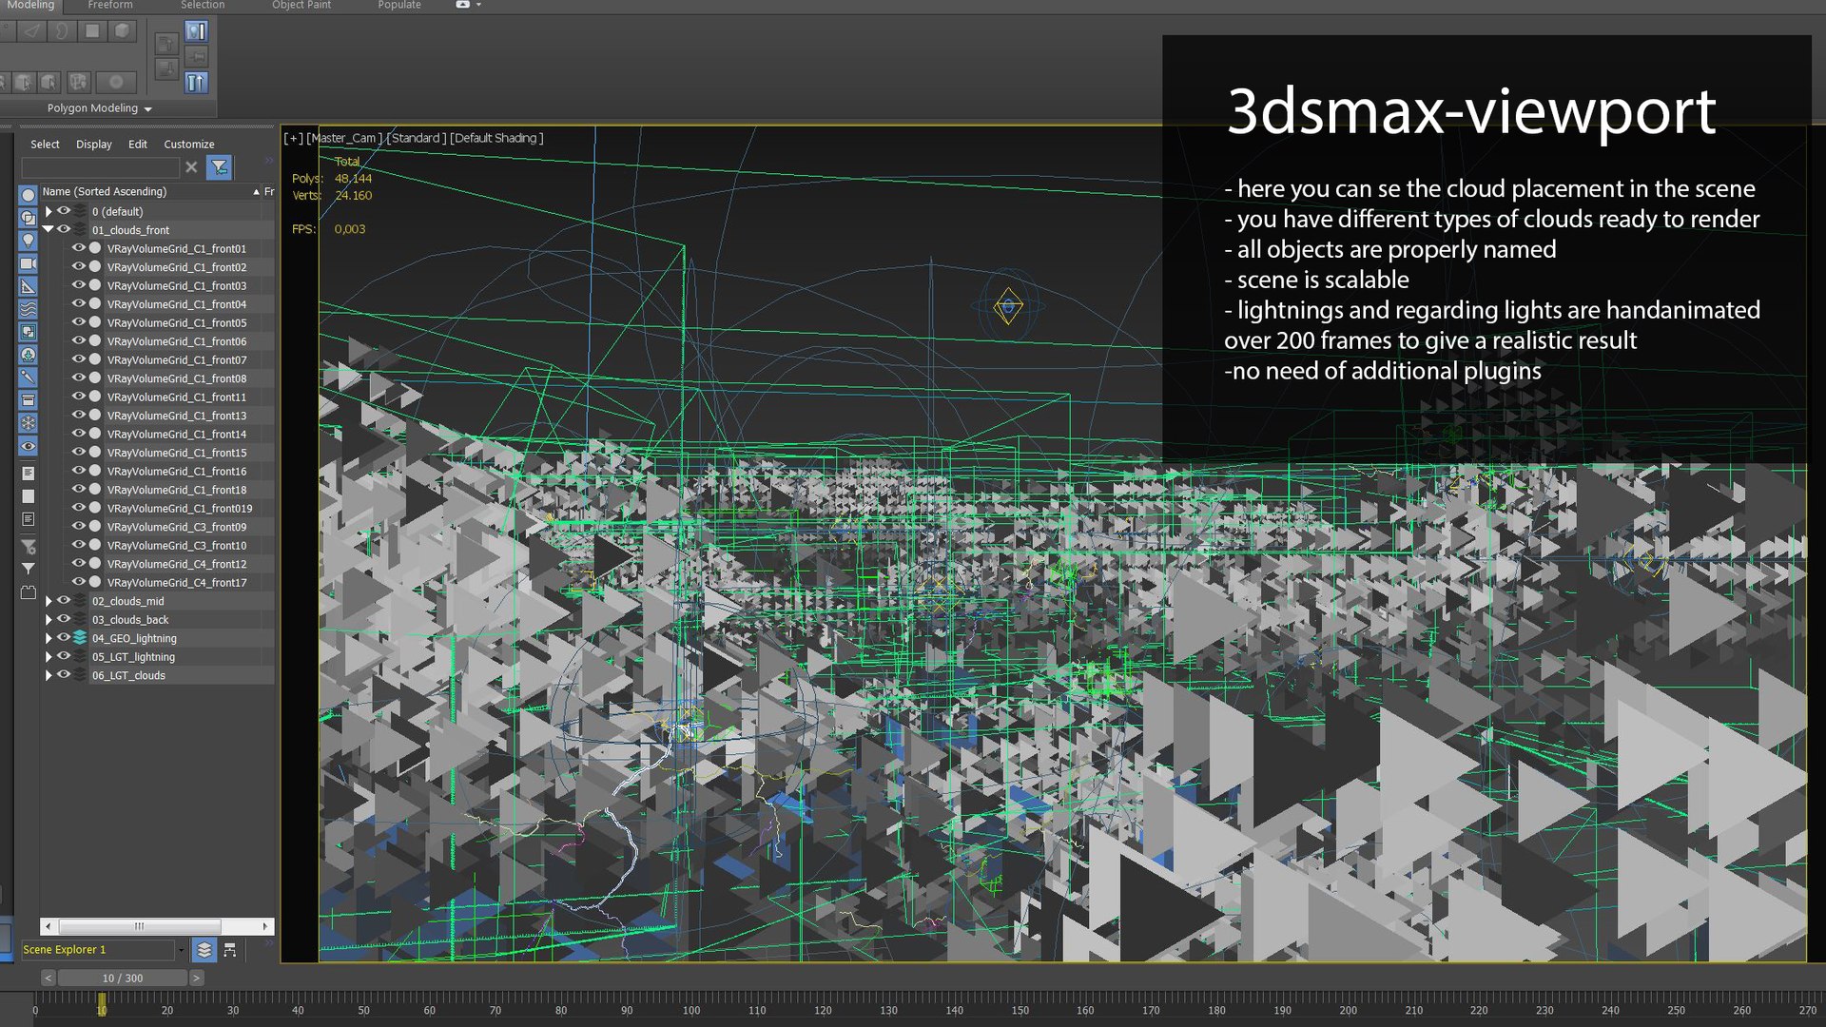
Task: Expand the 03_clouds_back layer
Action: click(49, 619)
